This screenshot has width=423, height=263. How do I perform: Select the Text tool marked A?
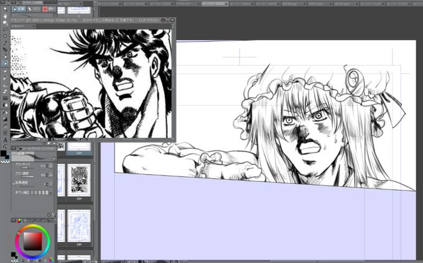(x=5, y=140)
